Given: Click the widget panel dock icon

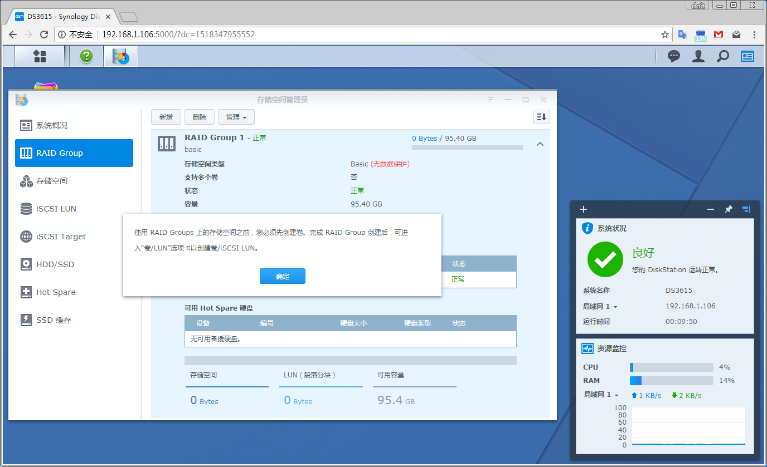Looking at the screenshot, I should [746, 209].
